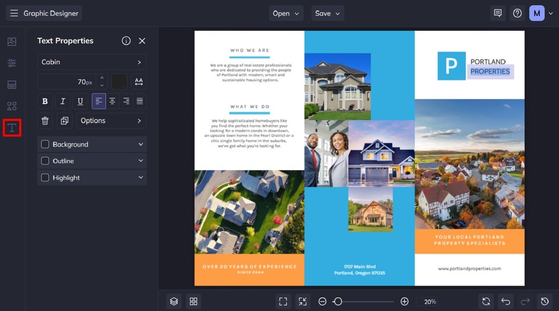Image resolution: width=559 pixels, height=311 pixels.
Task: Select the aerial neighborhood photo
Action: [249, 212]
